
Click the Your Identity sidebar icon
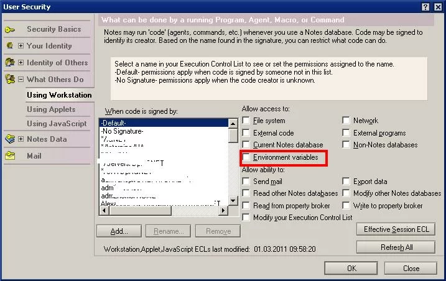pyautogui.click(x=10, y=46)
